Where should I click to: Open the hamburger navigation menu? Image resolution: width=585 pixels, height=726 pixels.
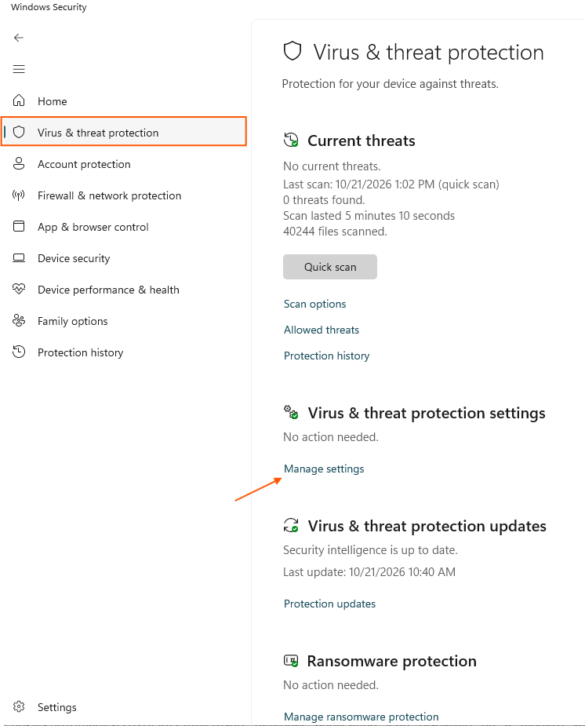coord(19,69)
